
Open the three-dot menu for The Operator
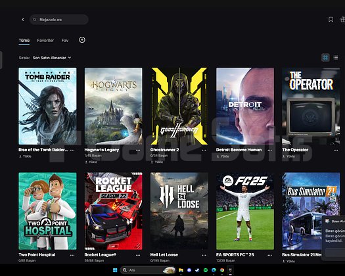click(x=336, y=150)
